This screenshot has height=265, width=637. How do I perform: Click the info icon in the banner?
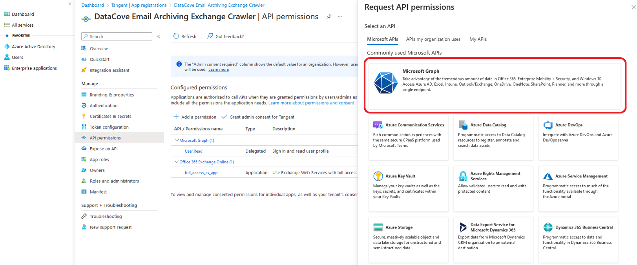point(179,64)
